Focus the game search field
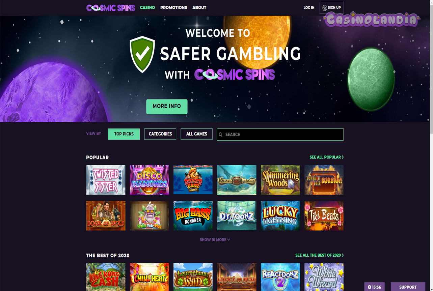 pyautogui.click(x=280, y=135)
